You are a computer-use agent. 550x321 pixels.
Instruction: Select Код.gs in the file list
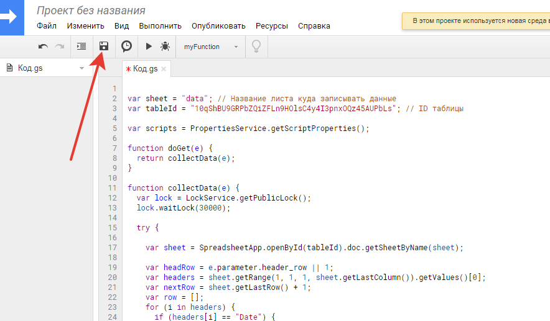coord(30,68)
